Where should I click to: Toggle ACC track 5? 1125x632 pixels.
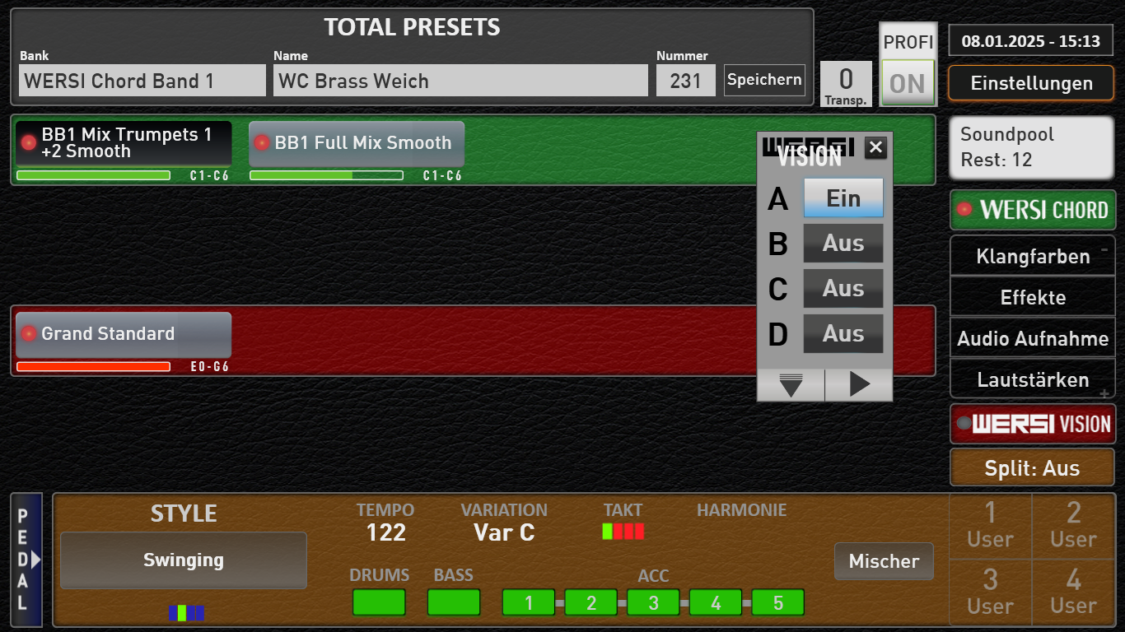[777, 602]
